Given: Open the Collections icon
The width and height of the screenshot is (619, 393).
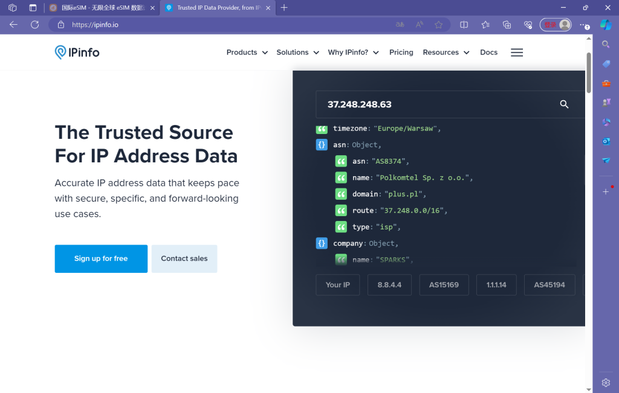Looking at the screenshot, I should point(507,24).
